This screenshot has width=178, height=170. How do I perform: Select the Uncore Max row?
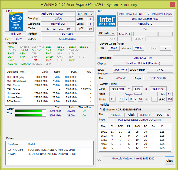[x=49, y=93]
